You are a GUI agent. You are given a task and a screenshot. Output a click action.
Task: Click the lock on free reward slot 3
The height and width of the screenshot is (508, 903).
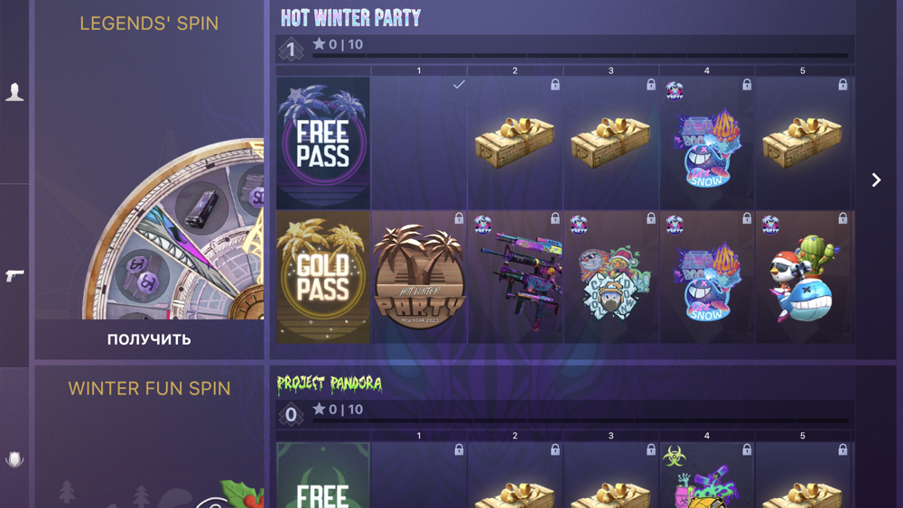[651, 85]
